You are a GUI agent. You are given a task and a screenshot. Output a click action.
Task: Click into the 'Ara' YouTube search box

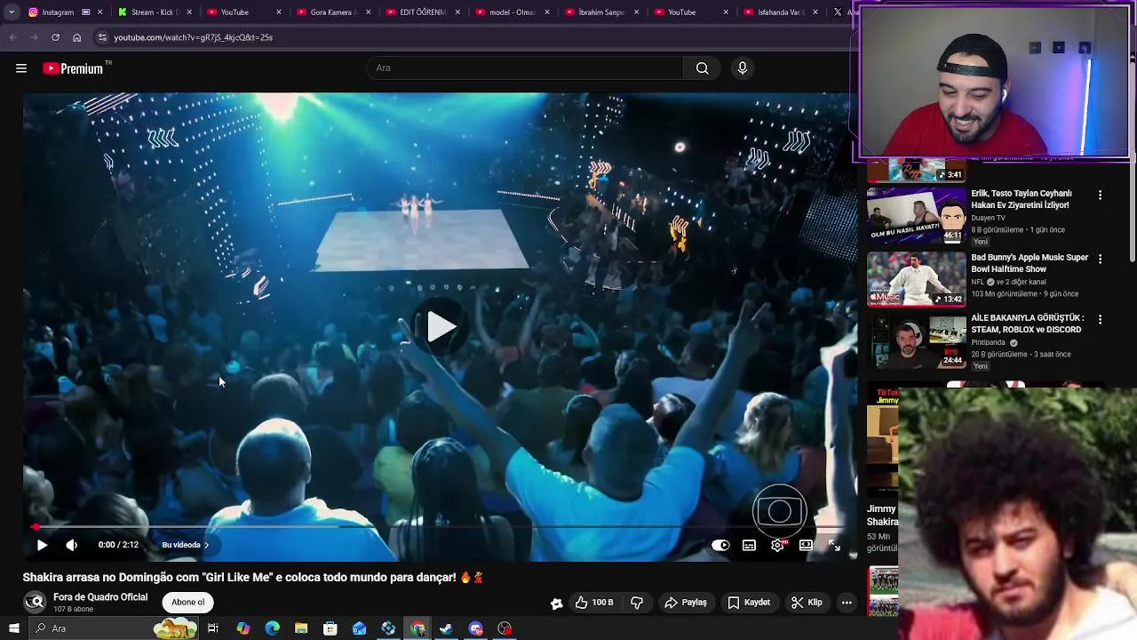525,68
